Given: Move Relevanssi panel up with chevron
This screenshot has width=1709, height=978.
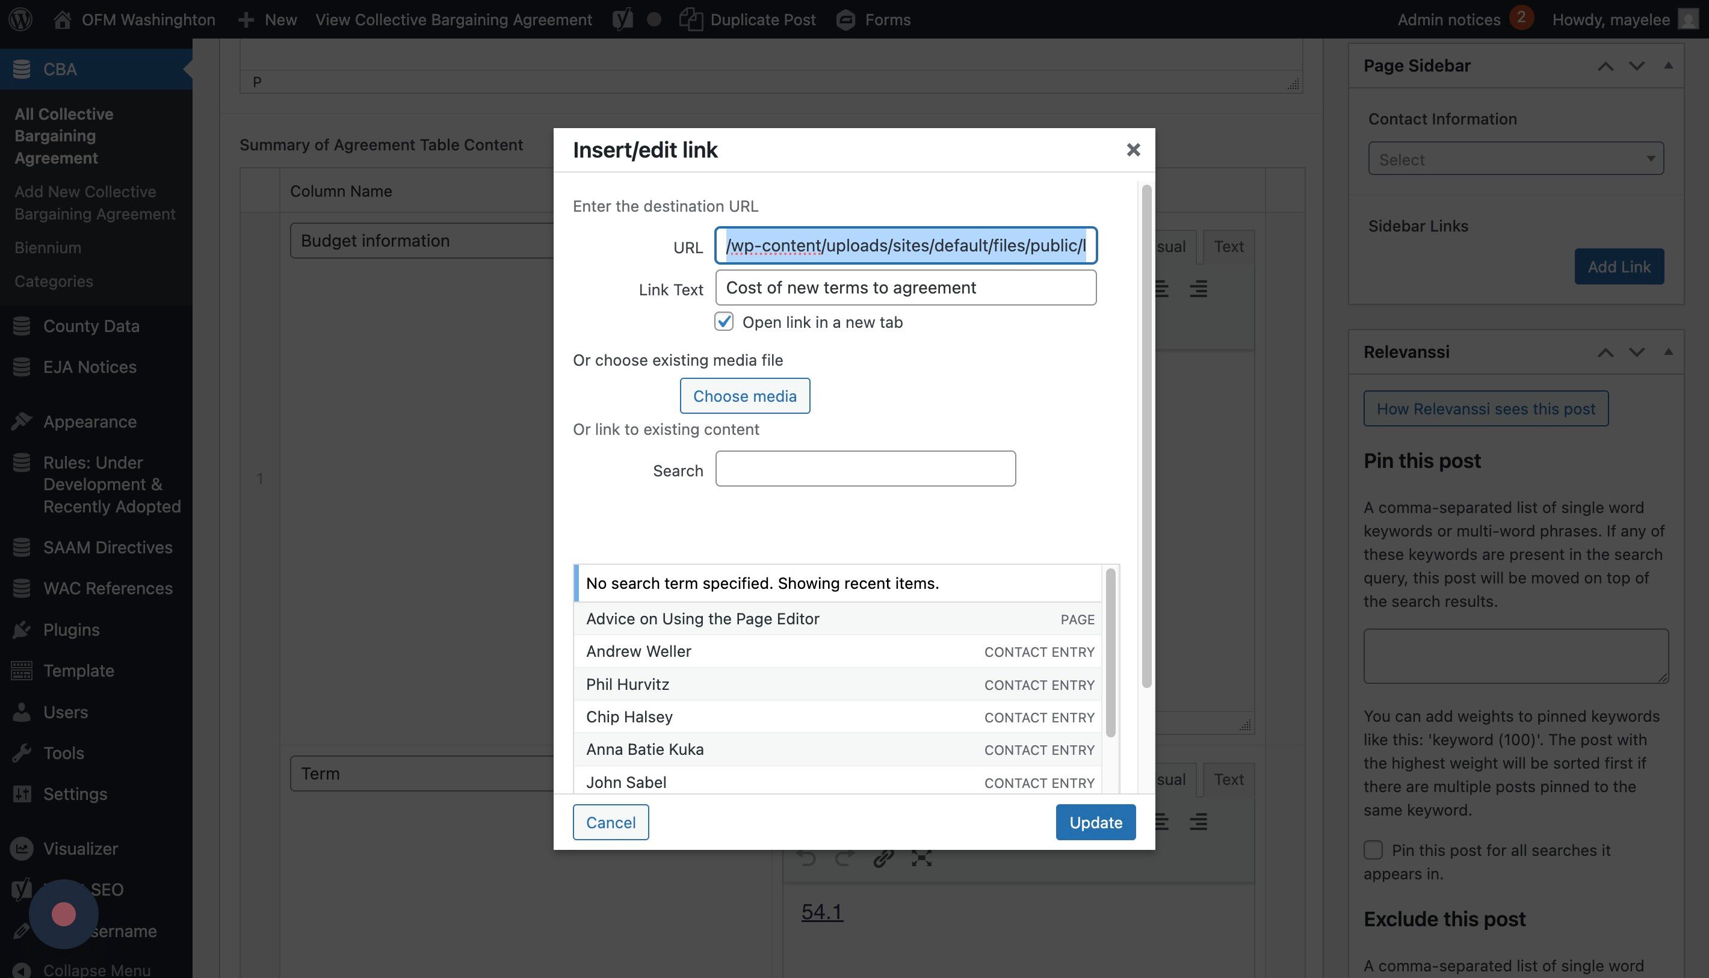Looking at the screenshot, I should [1605, 352].
